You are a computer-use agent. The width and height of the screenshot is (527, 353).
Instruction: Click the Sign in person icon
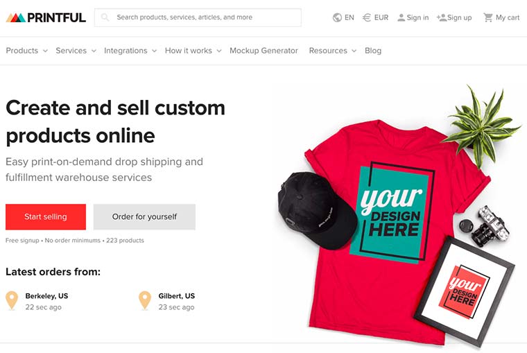point(401,17)
